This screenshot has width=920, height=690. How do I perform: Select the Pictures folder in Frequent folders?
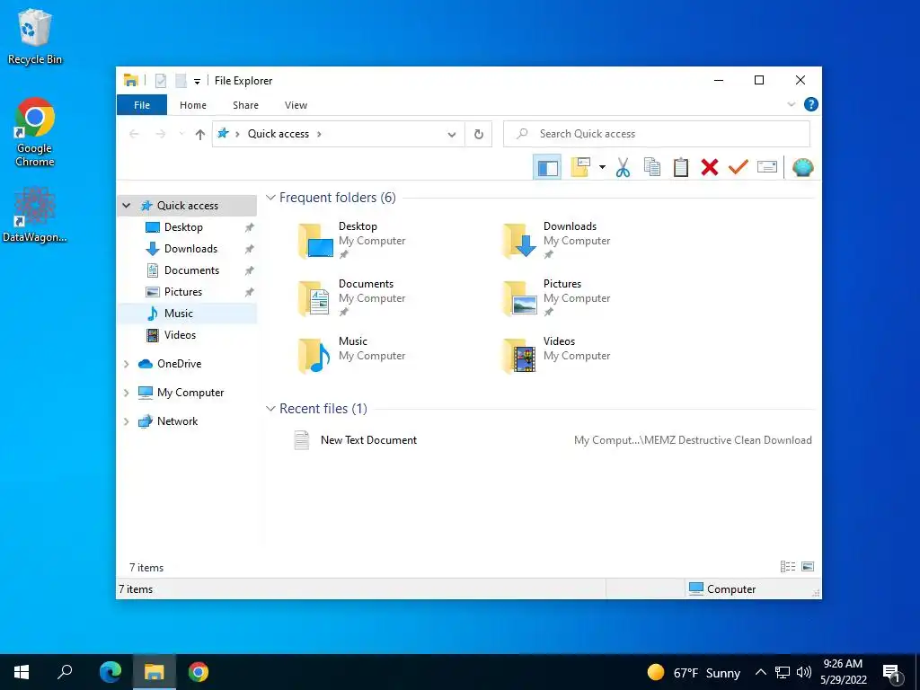pyautogui.click(x=557, y=297)
